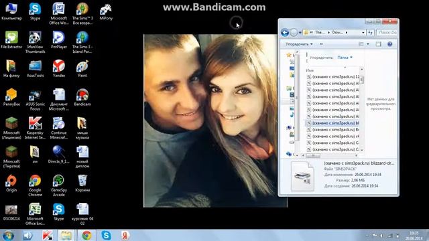Select the Favorites star in navigation pane
Viewport: 429px width, 241px height.
click(289, 55)
